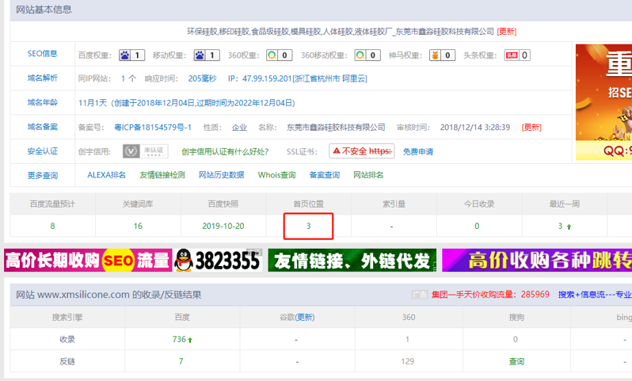Image resolution: width=632 pixels, height=381 pixels.
Task: Open 网站历史数据 link
Action: tap(221, 175)
